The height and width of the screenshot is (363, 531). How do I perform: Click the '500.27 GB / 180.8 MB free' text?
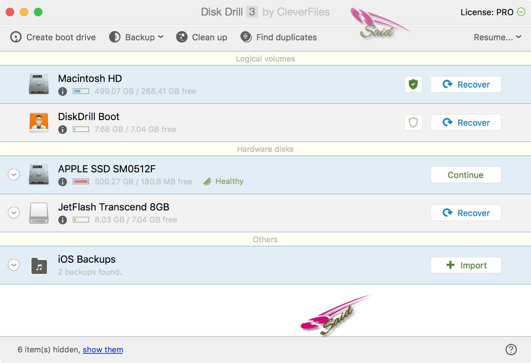(143, 181)
